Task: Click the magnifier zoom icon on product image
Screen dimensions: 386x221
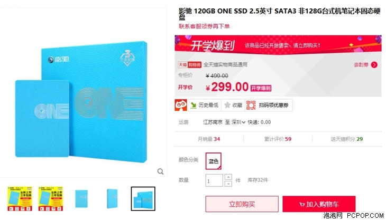Action: click(160, 171)
